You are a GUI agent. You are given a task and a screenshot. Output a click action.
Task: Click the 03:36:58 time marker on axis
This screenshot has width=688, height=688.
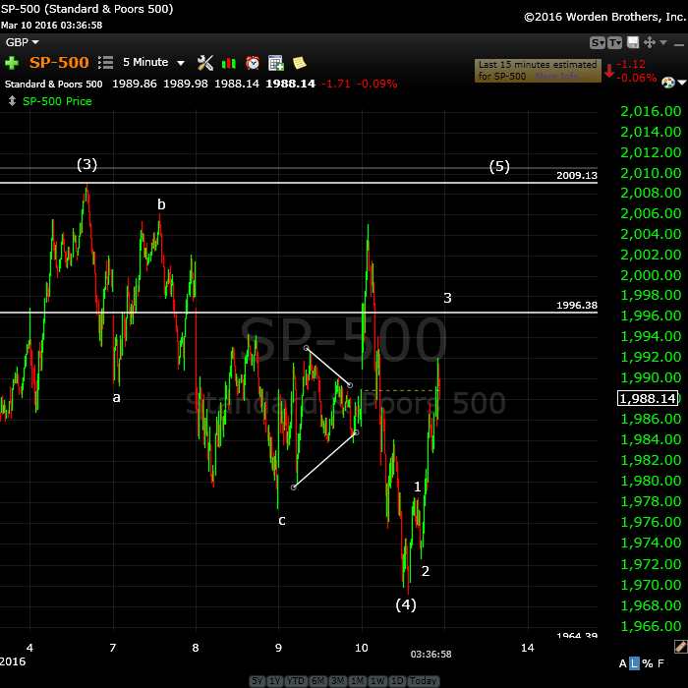point(430,655)
